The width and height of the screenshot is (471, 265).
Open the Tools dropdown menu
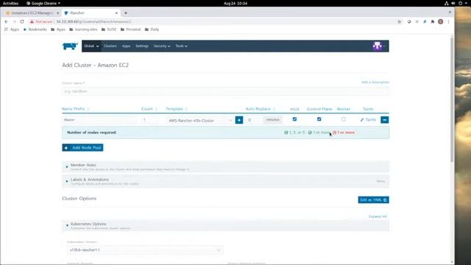[182, 46]
